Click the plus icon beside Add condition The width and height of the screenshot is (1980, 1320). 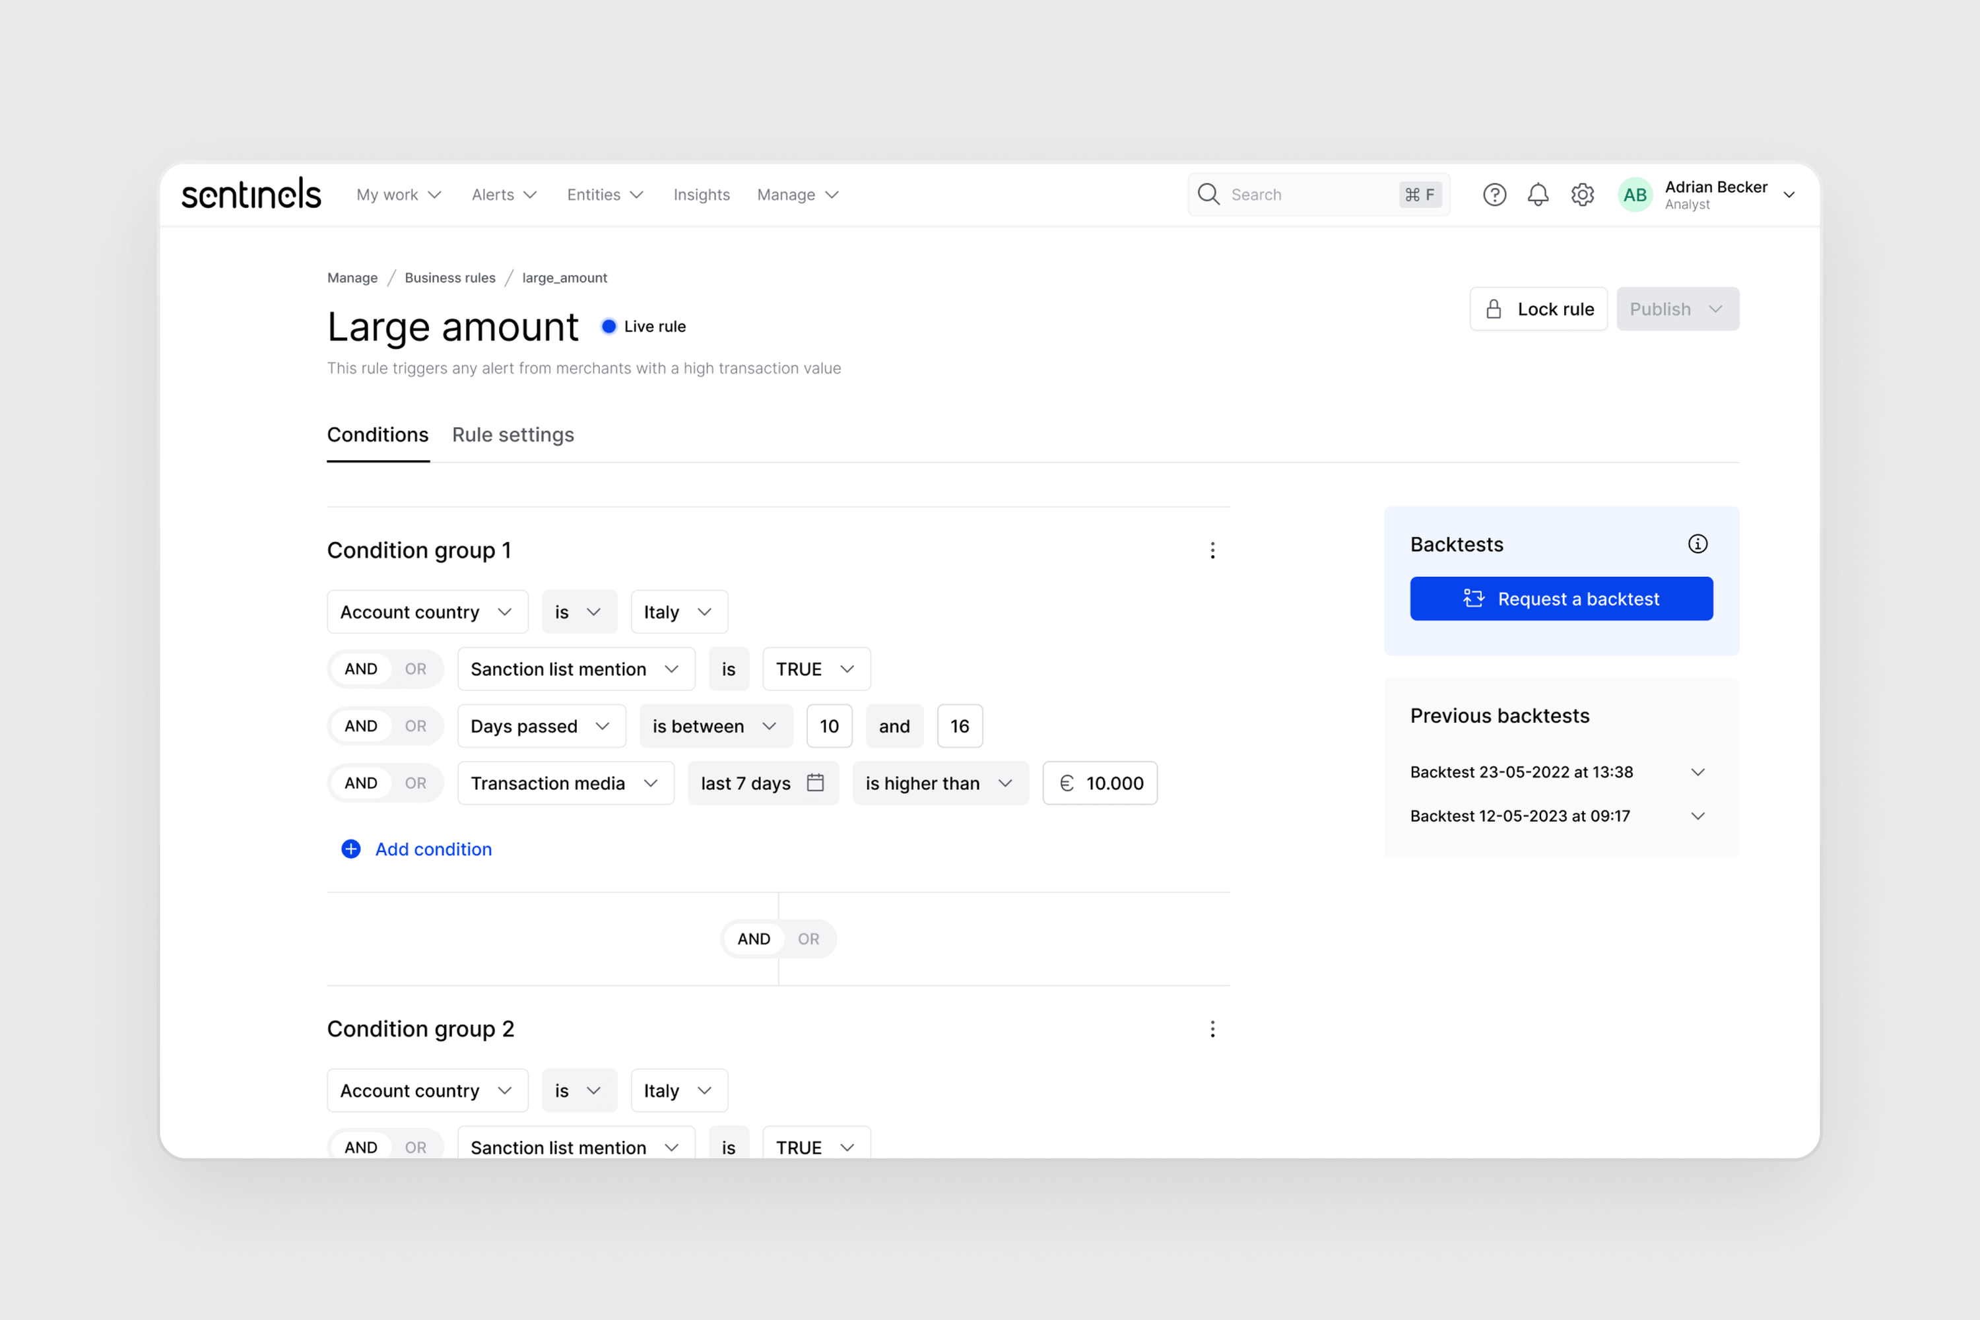point(351,849)
